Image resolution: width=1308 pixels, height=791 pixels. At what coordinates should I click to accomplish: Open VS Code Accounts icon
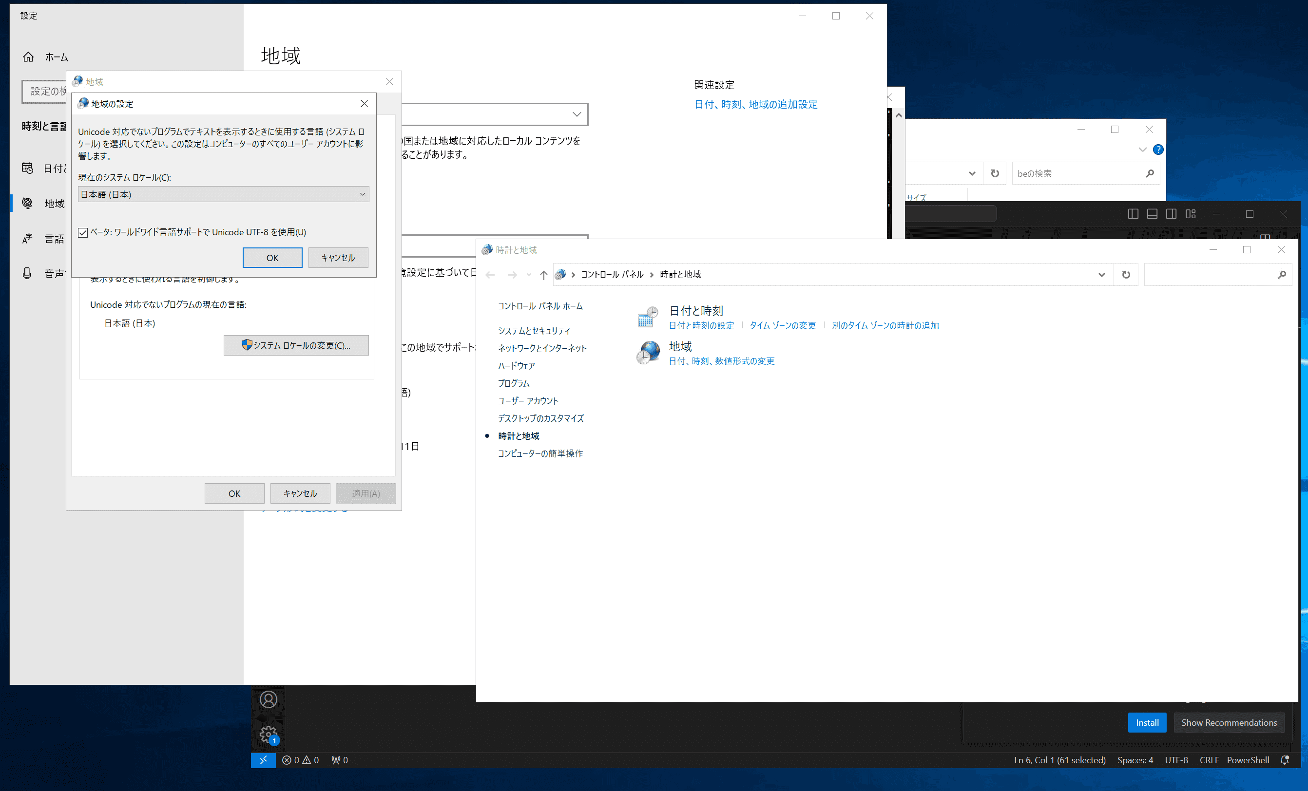pos(268,699)
